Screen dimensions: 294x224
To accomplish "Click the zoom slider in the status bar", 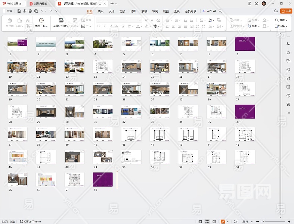I will point(272,221).
